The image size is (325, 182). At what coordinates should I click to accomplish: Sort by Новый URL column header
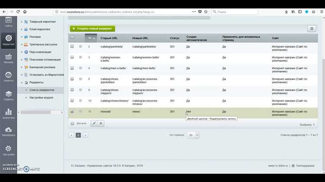pyautogui.click(x=140, y=38)
